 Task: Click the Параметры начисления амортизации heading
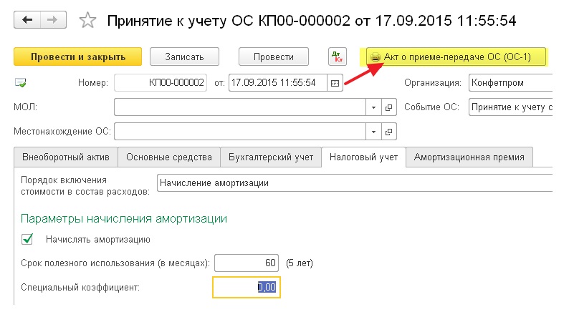coord(124,219)
